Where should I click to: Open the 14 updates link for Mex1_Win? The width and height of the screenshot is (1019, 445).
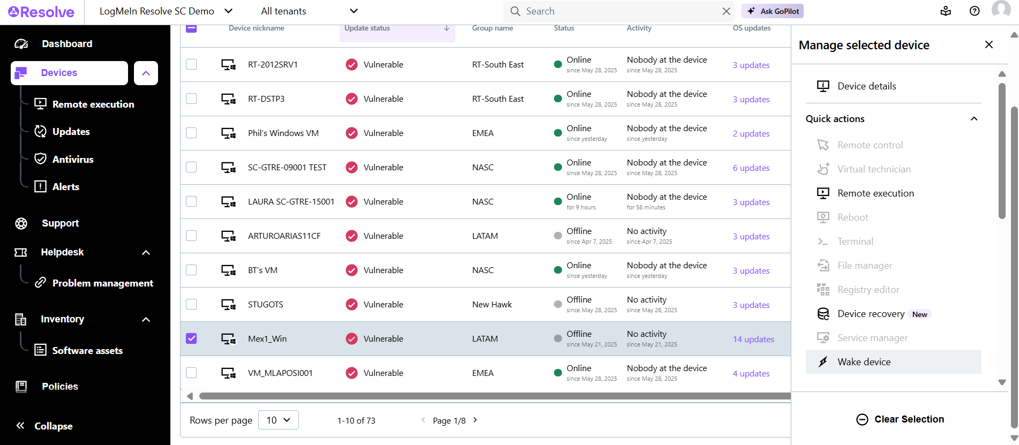(753, 339)
